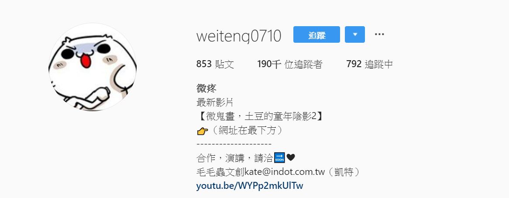This screenshot has width=509, height=198.
Task: Click the kate@indot.com.tw email address
Action: coord(285,172)
